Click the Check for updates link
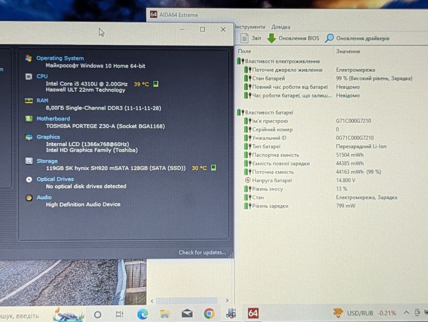Viewport: 428px width, 322px height. point(202,253)
